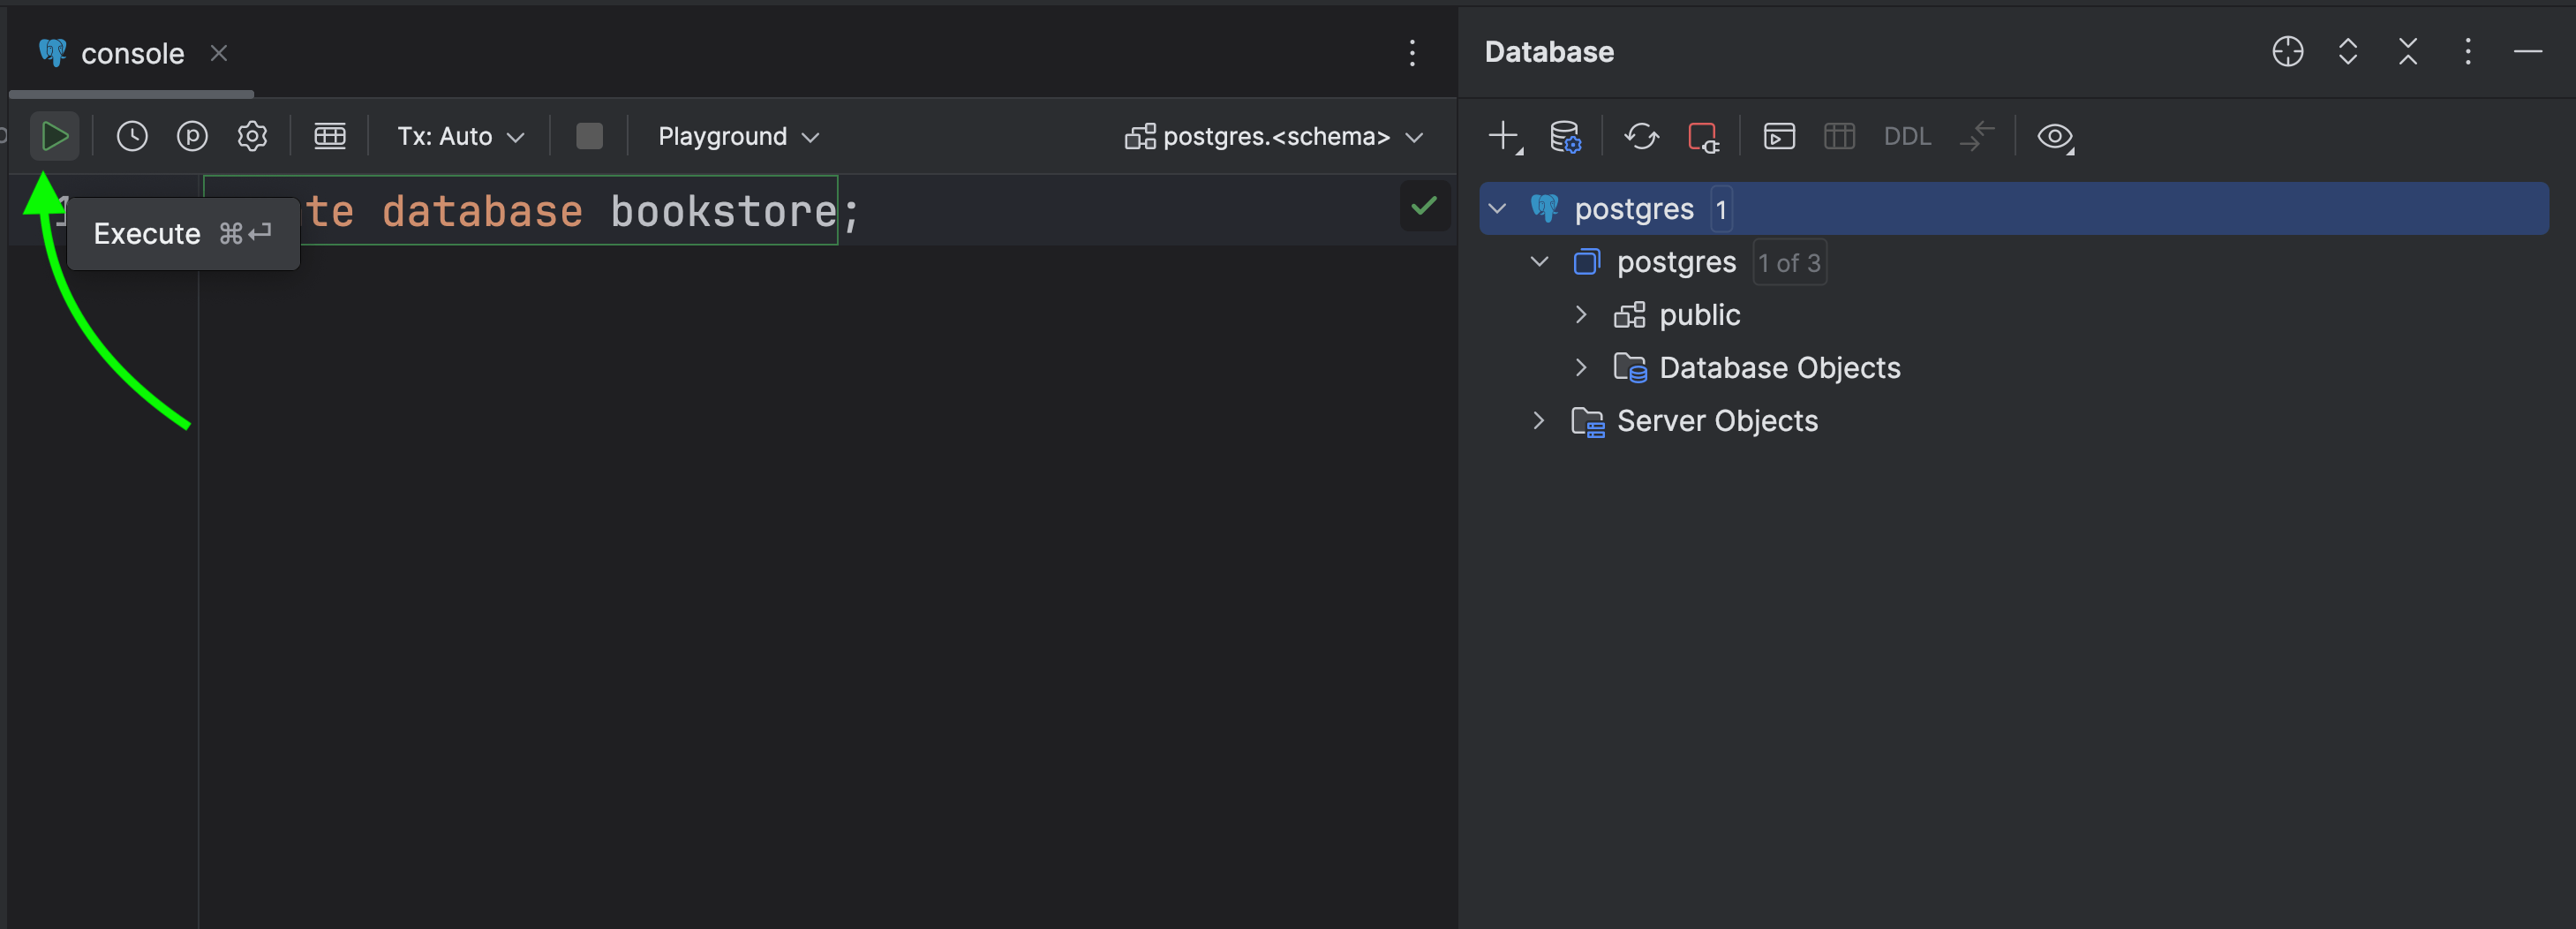The height and width of the screenshot is (929, 2576).
Task: Open the Playground mode dropdown
Action: (738, 136)
